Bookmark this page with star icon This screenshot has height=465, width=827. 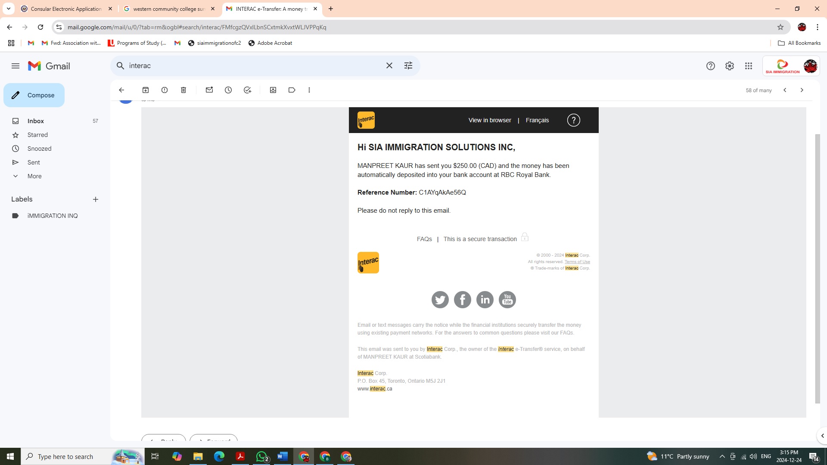pyautogui.click(x=780, y=27)
